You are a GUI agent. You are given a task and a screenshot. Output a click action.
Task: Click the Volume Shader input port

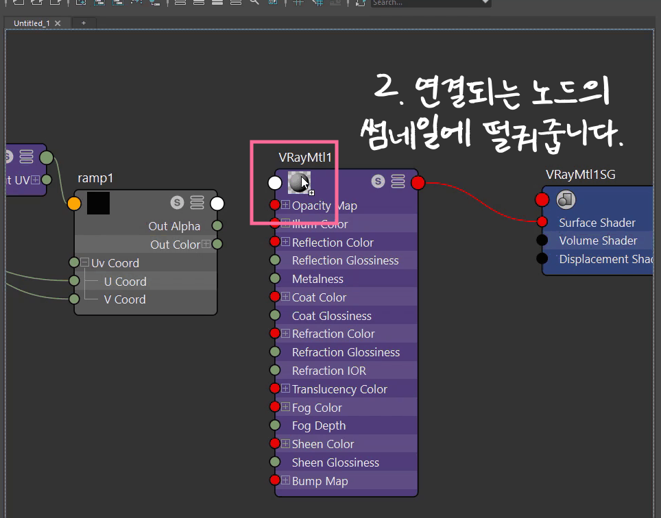tap(542, 240)
